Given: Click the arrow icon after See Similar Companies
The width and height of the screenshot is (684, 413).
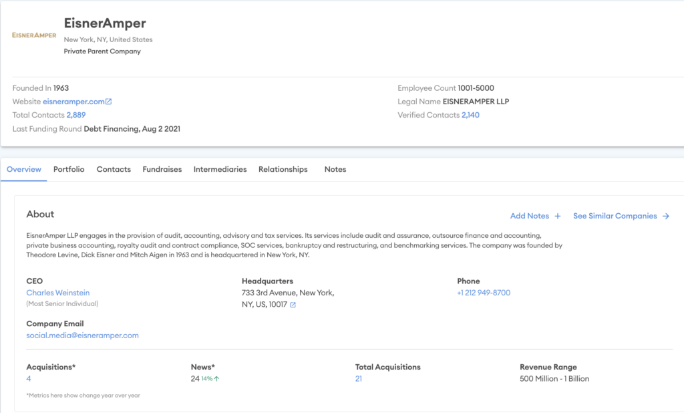Looking at the screenshot, I should (666, 216).
